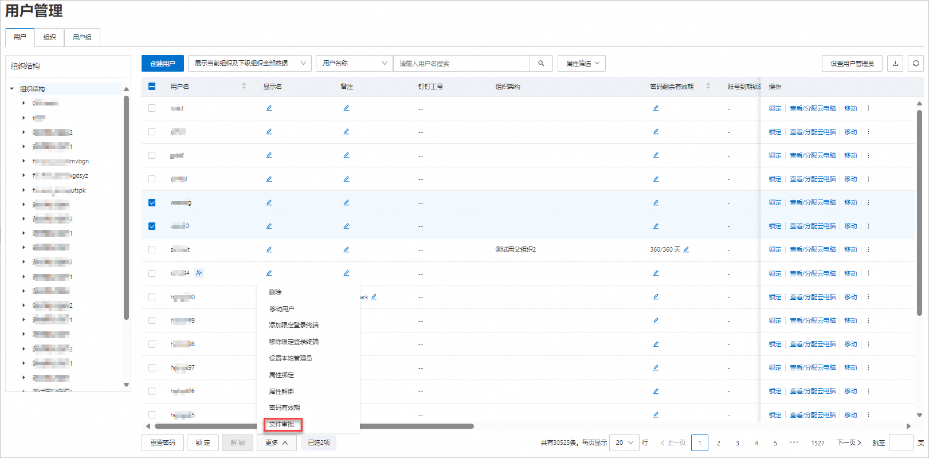Toggle the select-all checkbox in table header

click(x=152, y=86)
